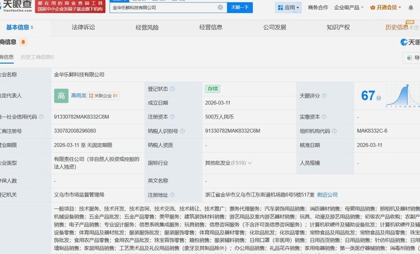Image resolution: width=420 pixels, height=254 pixels.
Task: Click help icon beside 纳税人识别号
Action: (x=182, y=131)
